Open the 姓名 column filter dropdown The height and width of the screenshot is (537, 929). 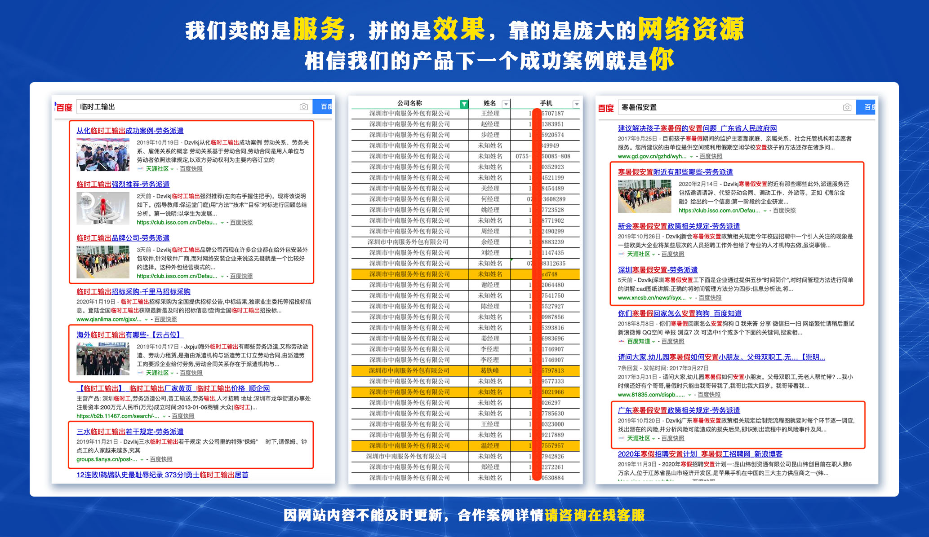[x=506, y=104]
